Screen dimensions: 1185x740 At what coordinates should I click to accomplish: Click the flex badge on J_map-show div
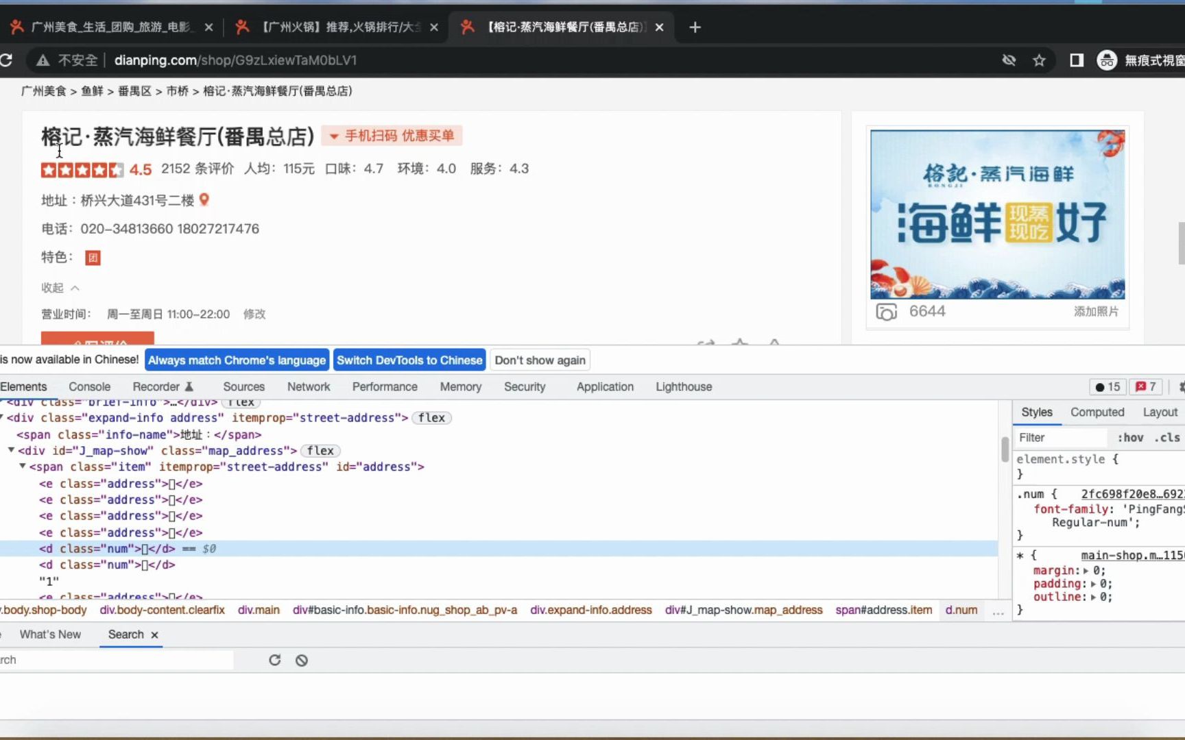pyautogui.click(x=320, y=451)
